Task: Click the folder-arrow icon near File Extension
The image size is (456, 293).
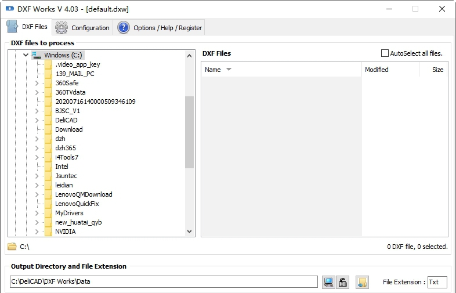Action: pos(362,282)
